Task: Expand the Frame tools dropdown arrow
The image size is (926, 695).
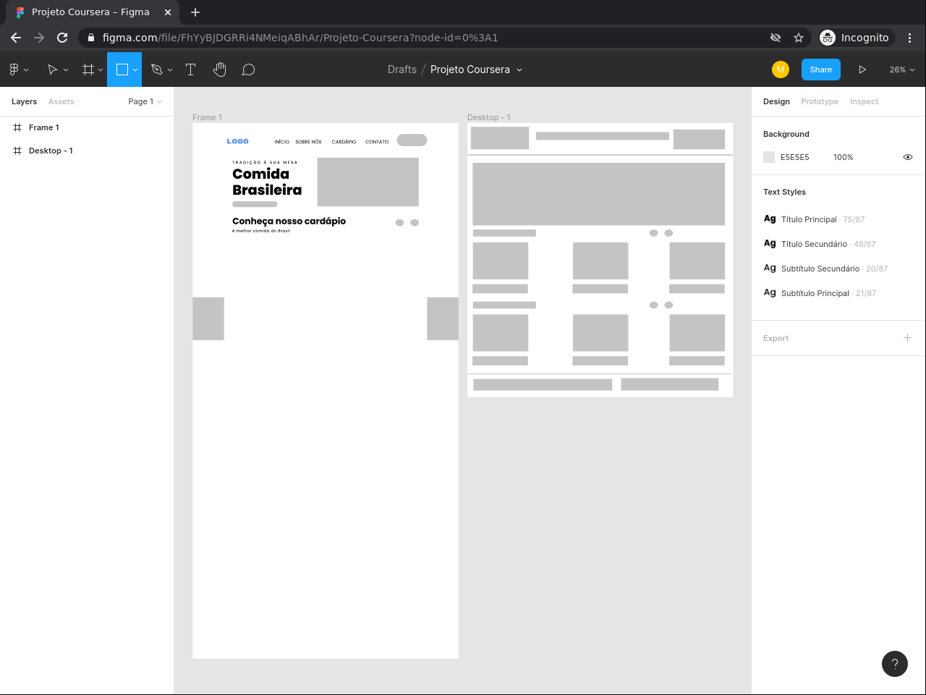Action: pyautogui.click(x=101, y=70)
